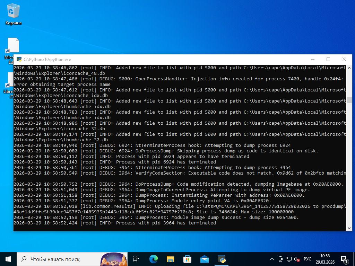Launch Microsoft Edge from the taskbar
The image size is (355, 266).
[153, 259]
